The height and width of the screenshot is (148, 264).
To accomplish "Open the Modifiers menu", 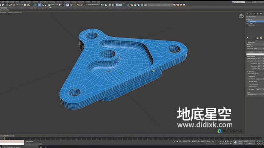I will pos(28,2).
